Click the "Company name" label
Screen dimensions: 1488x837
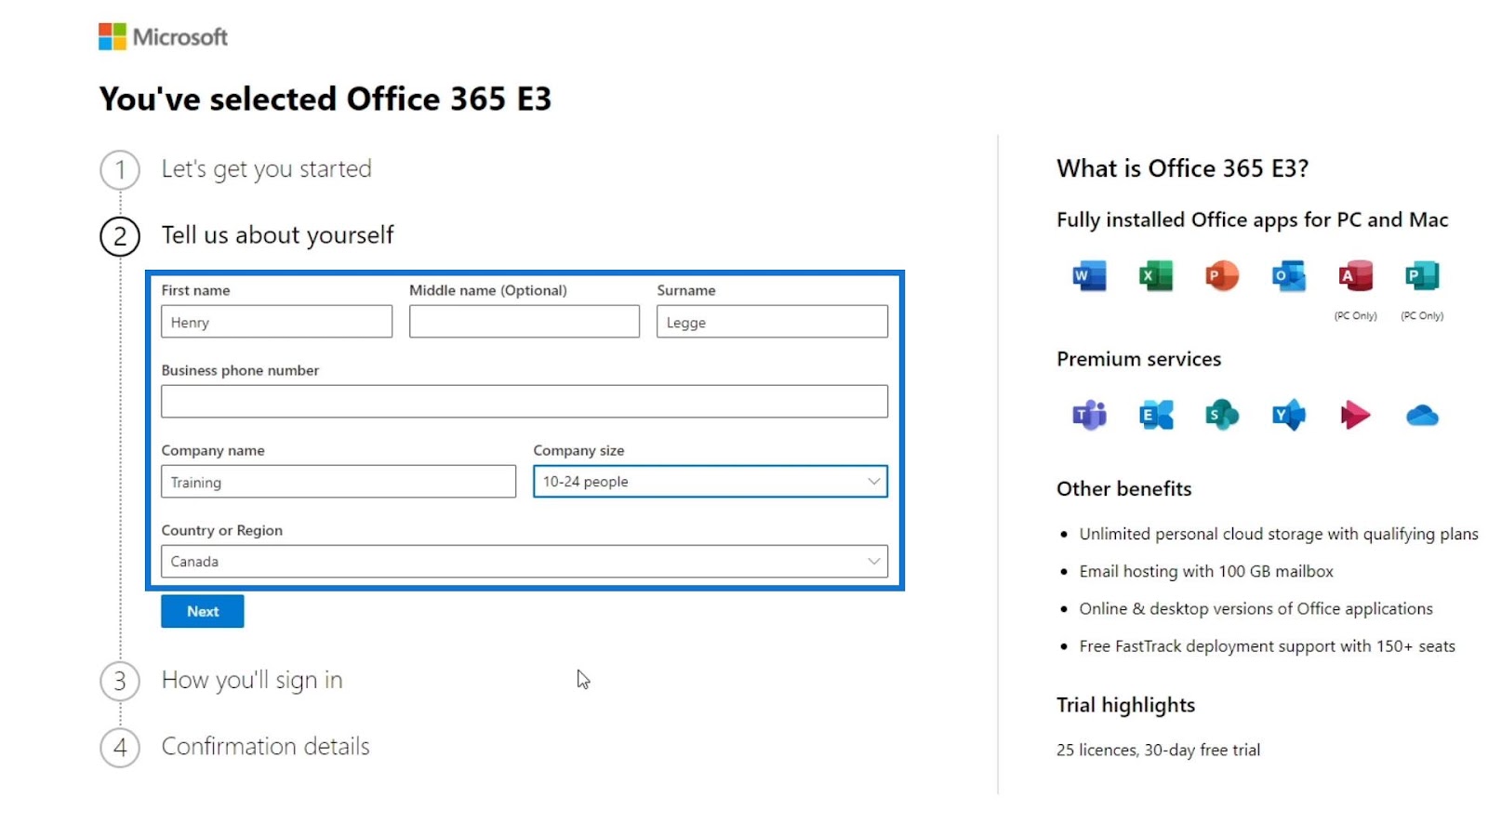coord(213,450)
